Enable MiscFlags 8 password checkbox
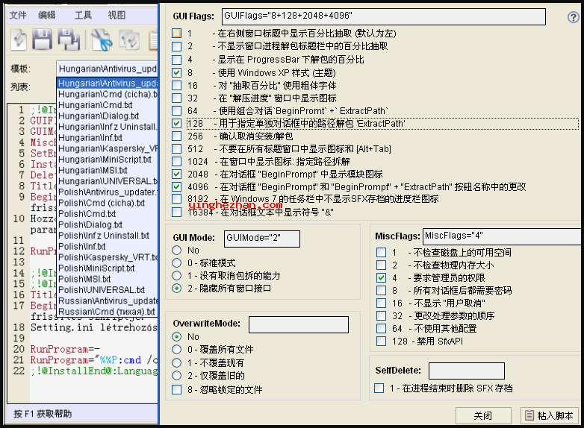Viewport: 584px width, 428px height. click(381, 290)
